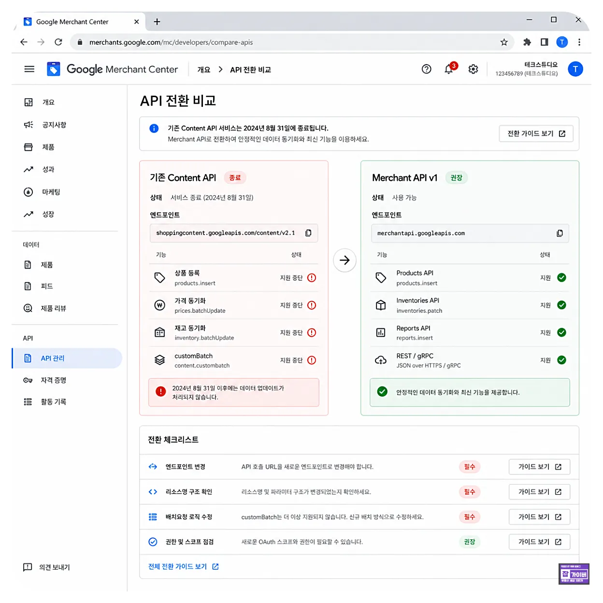Reload the page
The width and height of the screenshot is (603, 603).
point(58,42)
